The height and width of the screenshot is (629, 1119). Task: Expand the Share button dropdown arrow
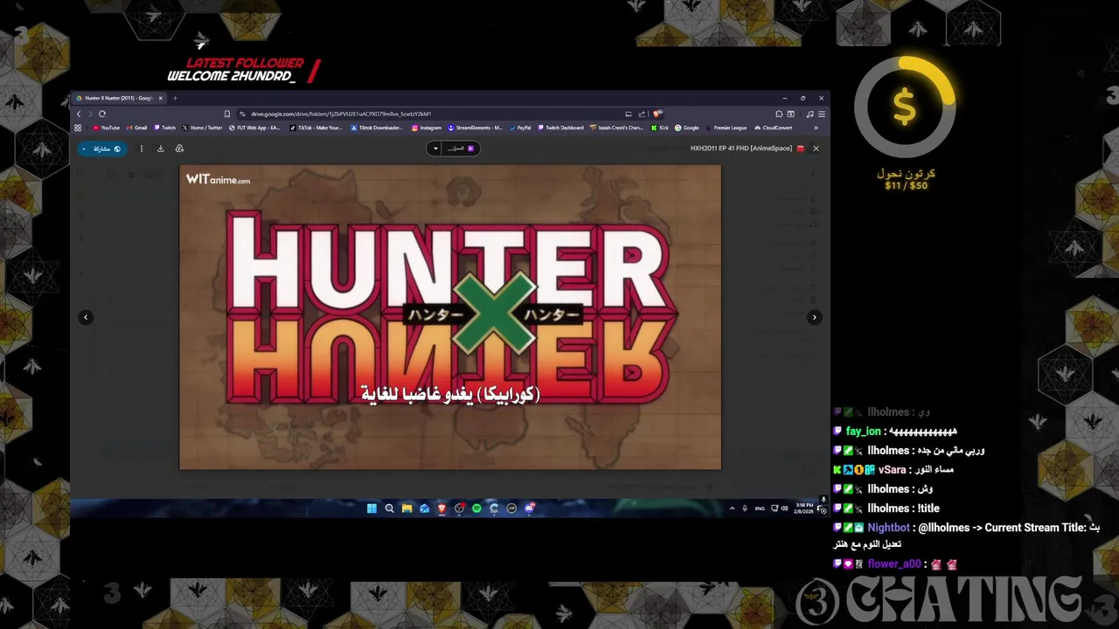pyautogui.click(x=84, y=149)
